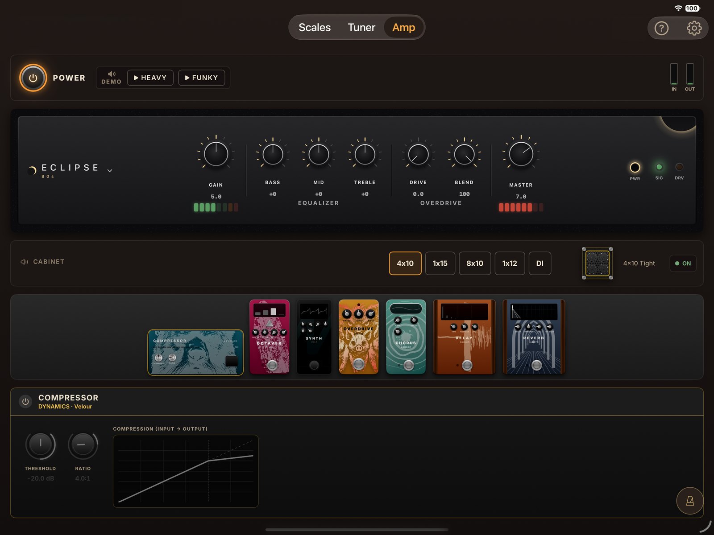
Task: Select the Reverb pedal
Action: point(534,337)
